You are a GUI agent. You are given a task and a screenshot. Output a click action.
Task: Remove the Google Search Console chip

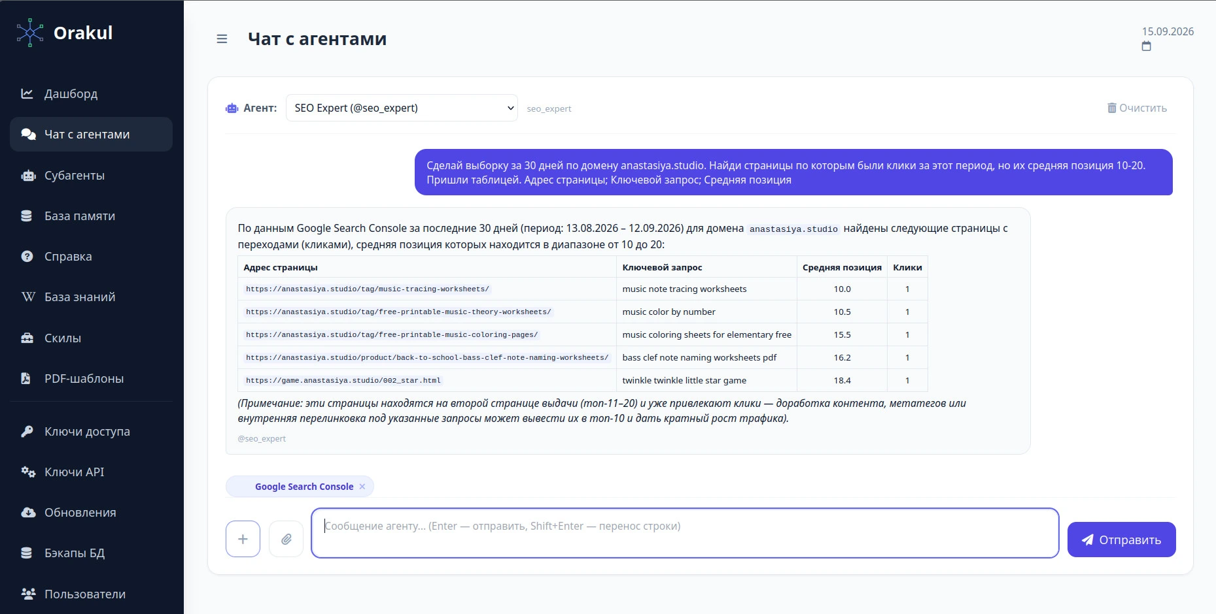point(362,487)
